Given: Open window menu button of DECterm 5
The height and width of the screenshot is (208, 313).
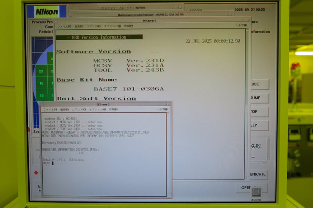Looking at the screenshot, I should 56,21.
